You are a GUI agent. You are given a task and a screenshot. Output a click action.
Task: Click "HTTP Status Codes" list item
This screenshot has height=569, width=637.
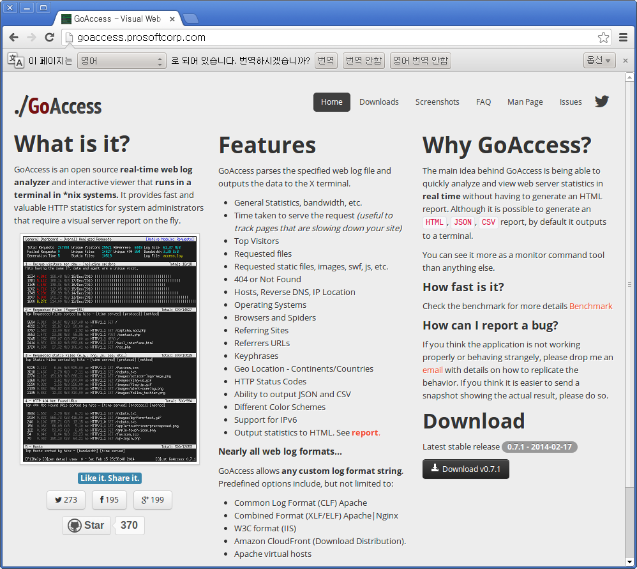tap(270, 382)
